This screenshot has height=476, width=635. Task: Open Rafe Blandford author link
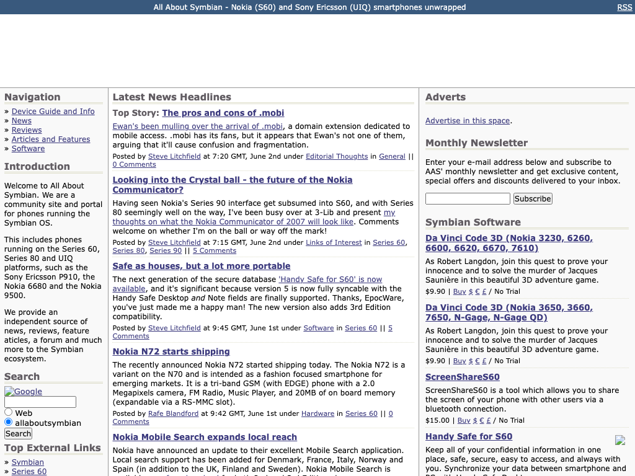174,413
